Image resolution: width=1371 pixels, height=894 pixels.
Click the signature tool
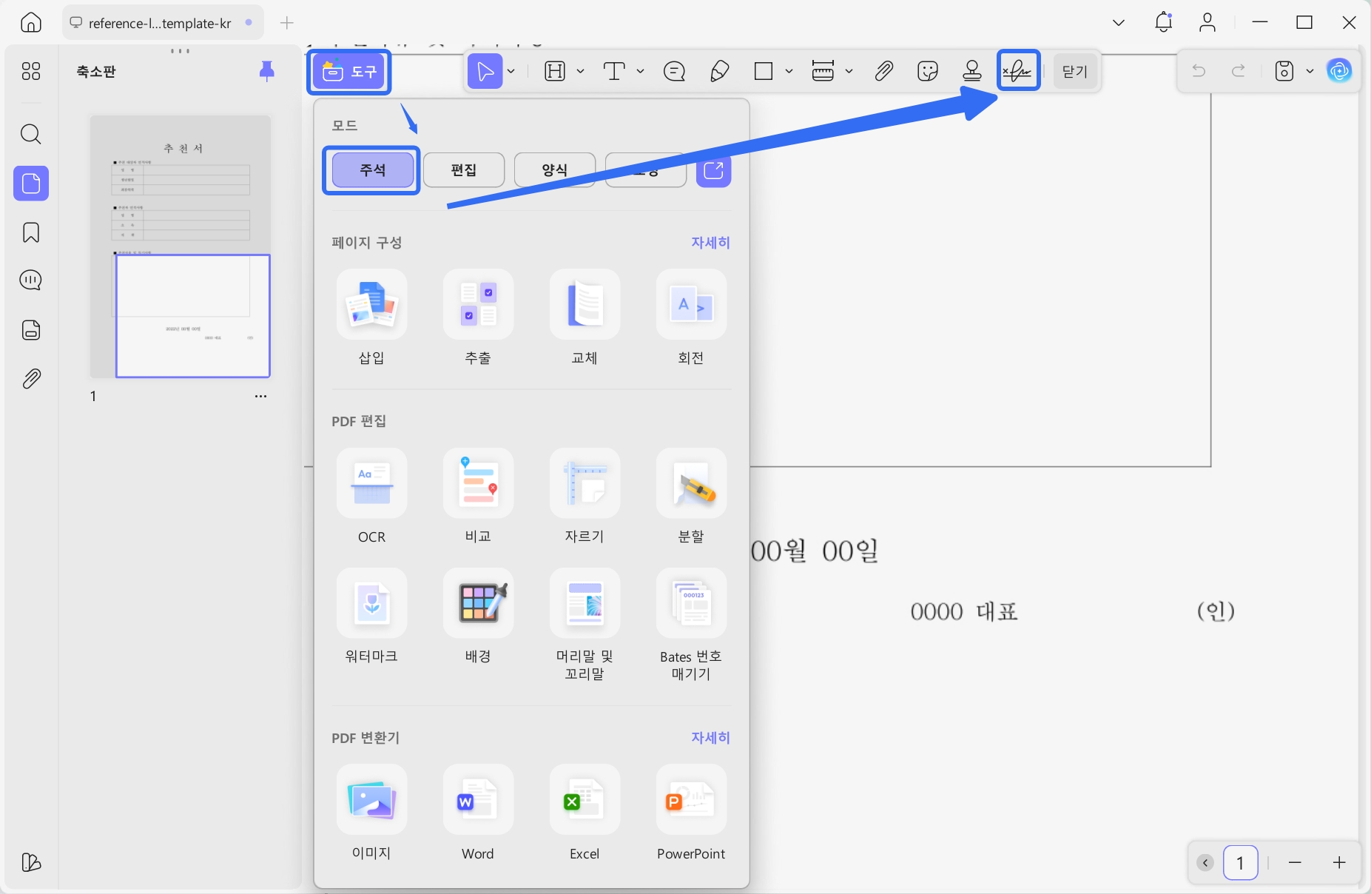pyautogui.click(x=1018, y=71)
